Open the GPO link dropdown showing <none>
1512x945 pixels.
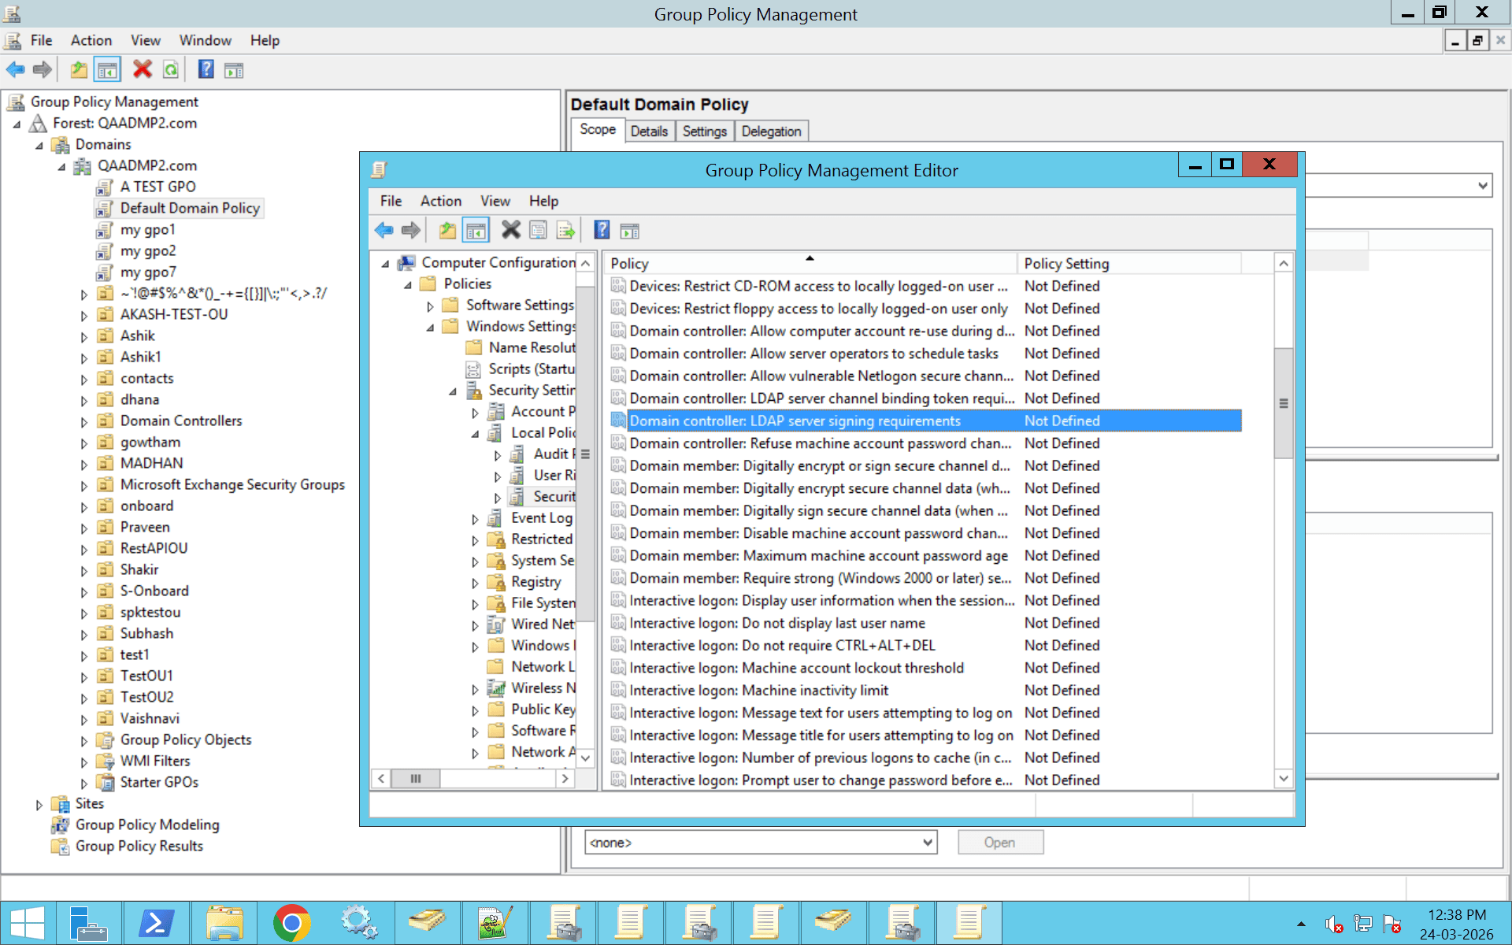click(926, 842)
